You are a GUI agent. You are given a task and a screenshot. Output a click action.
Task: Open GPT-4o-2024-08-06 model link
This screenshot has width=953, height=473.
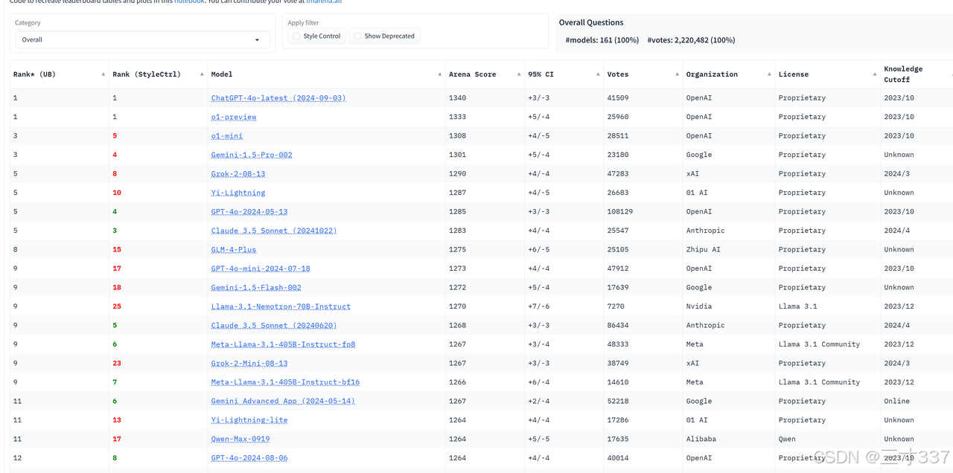coord(249,458)
